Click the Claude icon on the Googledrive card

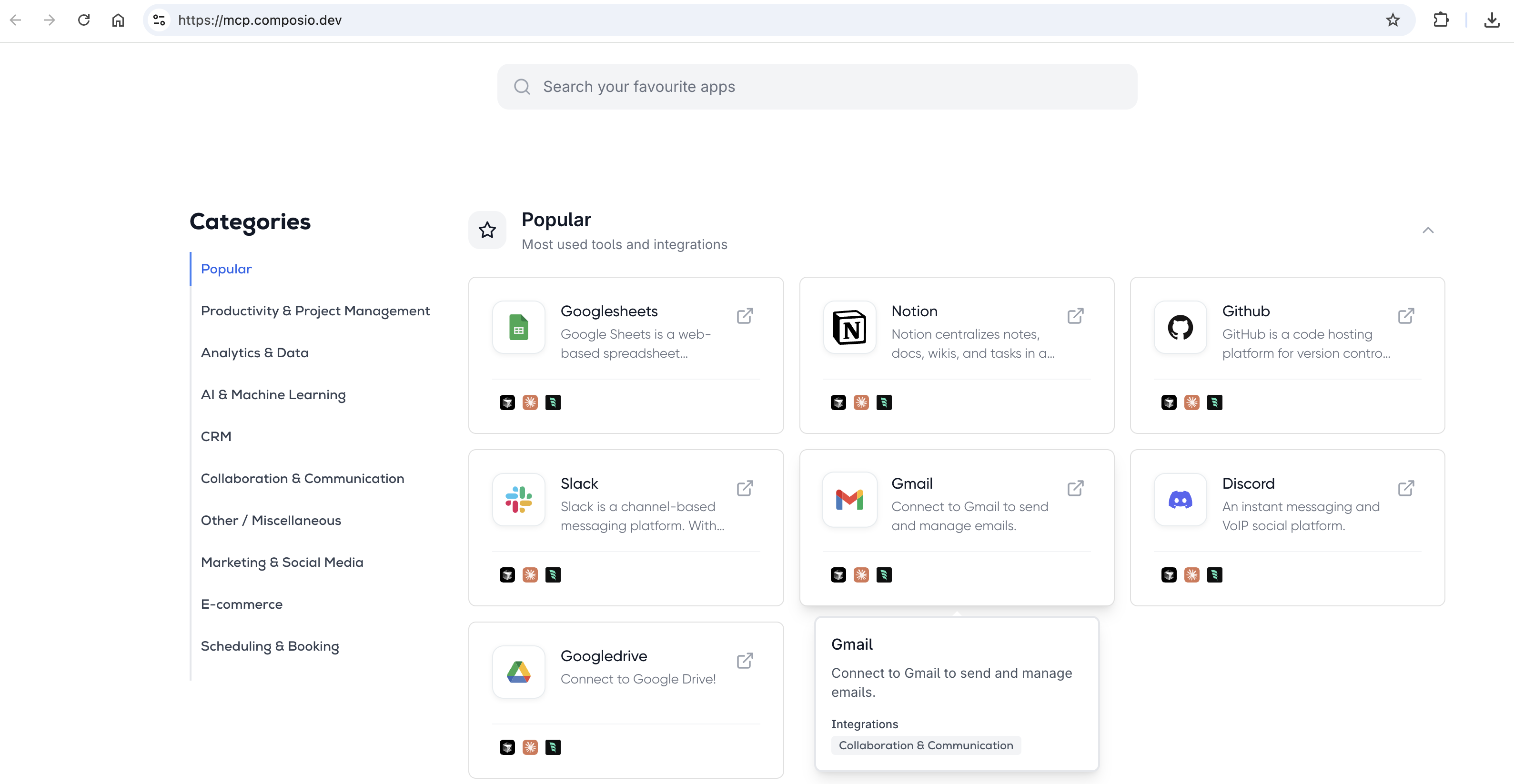click(x=530, y=747)
